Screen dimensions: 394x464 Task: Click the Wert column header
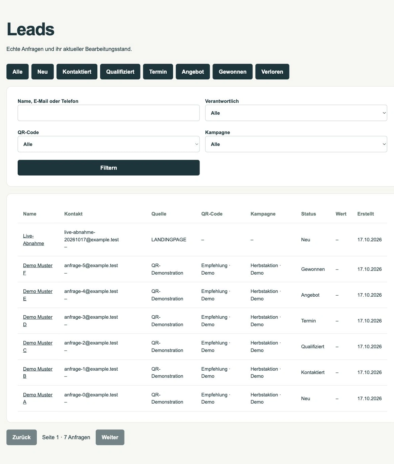pyautogui.click(x=341, y=214)
